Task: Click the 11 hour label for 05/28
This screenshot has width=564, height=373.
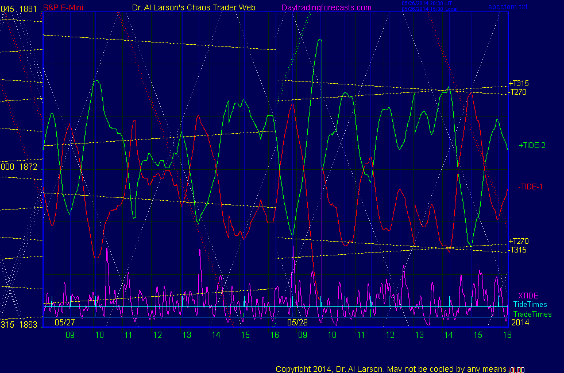Action: pos(361,335)
